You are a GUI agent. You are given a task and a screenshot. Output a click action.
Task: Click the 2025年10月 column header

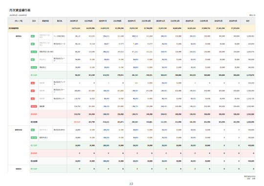point(146,21)
